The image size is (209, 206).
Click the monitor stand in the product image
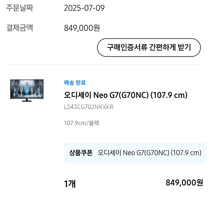(x=27, y=100)
